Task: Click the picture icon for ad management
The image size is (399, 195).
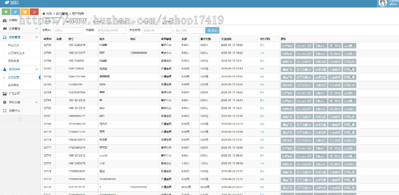Action: tap(4, 94)
